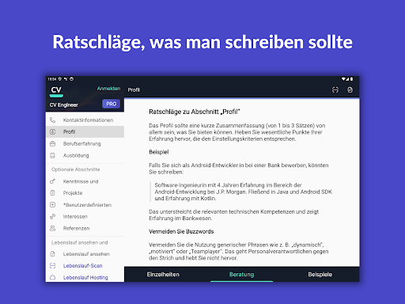Click the CV Engineer app name
Screen dimensions: 405x304
64,105
